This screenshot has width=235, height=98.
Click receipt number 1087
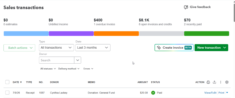[x=42, y=93]
